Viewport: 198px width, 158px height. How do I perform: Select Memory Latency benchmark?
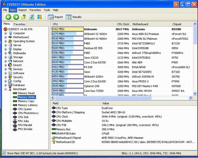tap(28, 105)
